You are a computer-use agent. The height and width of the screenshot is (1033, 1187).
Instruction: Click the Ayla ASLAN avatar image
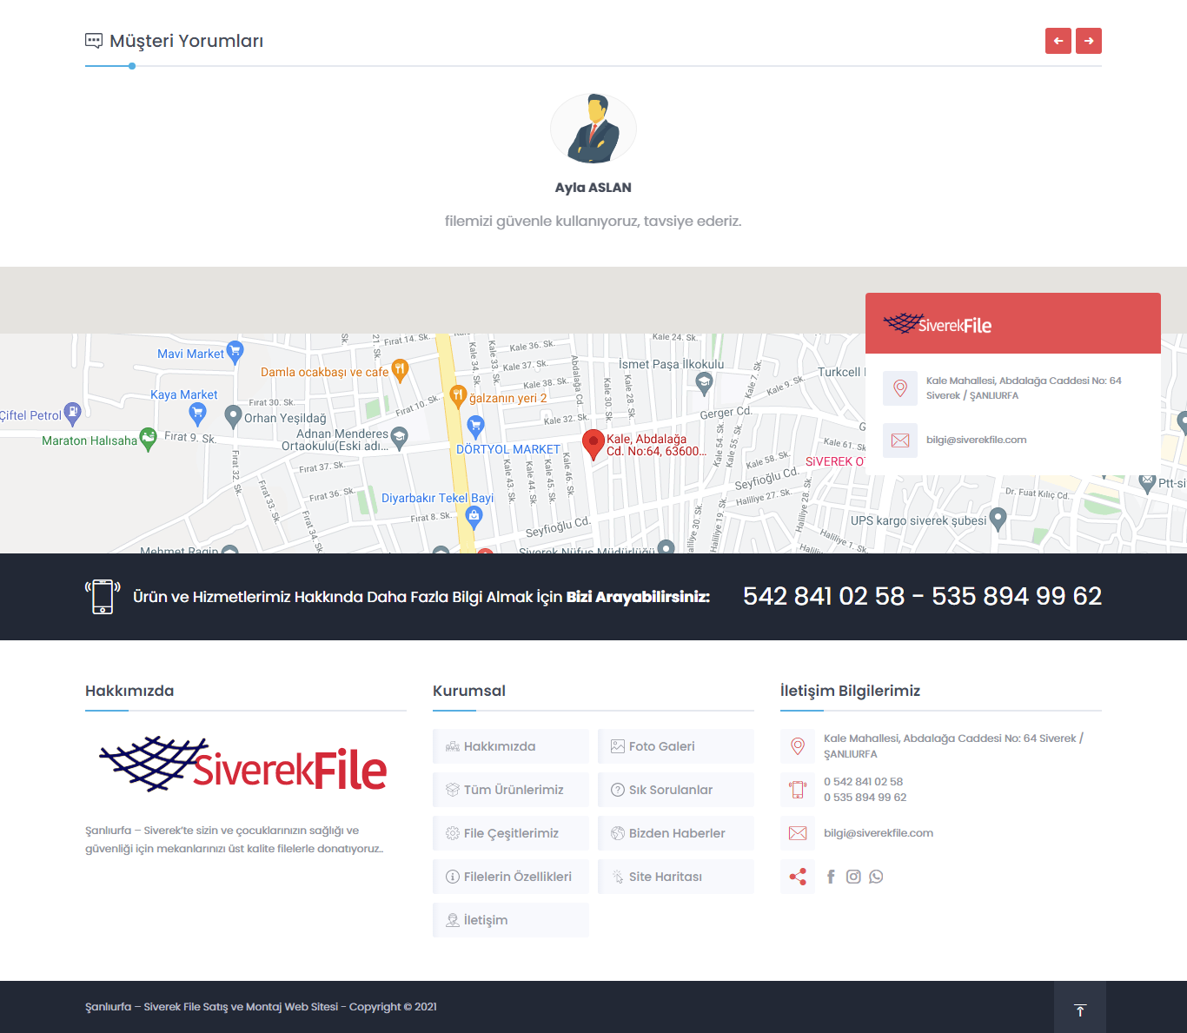pyautogui.click(x=593, y=130)
